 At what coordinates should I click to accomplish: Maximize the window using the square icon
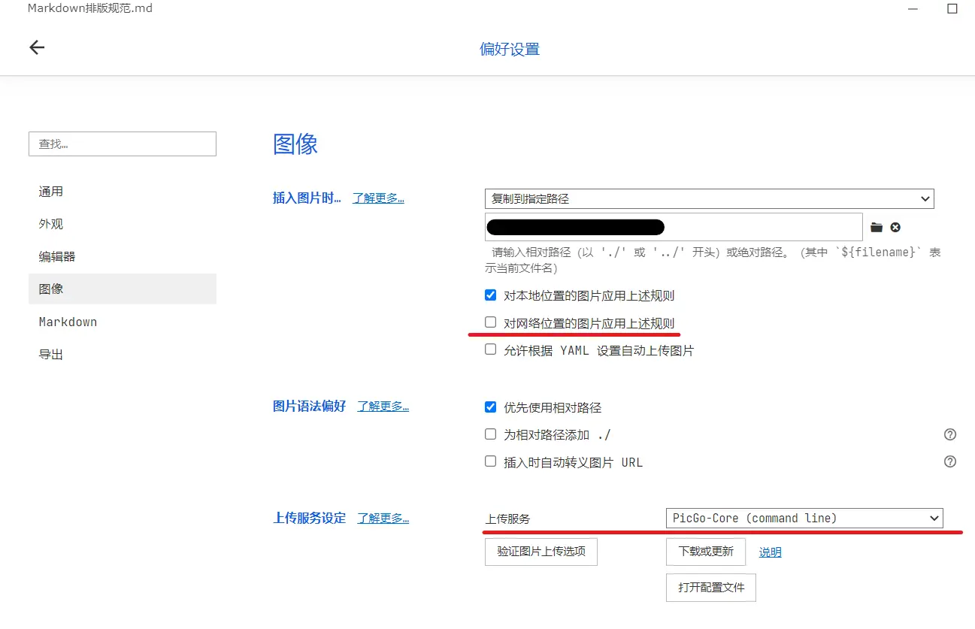click(952, 9)
